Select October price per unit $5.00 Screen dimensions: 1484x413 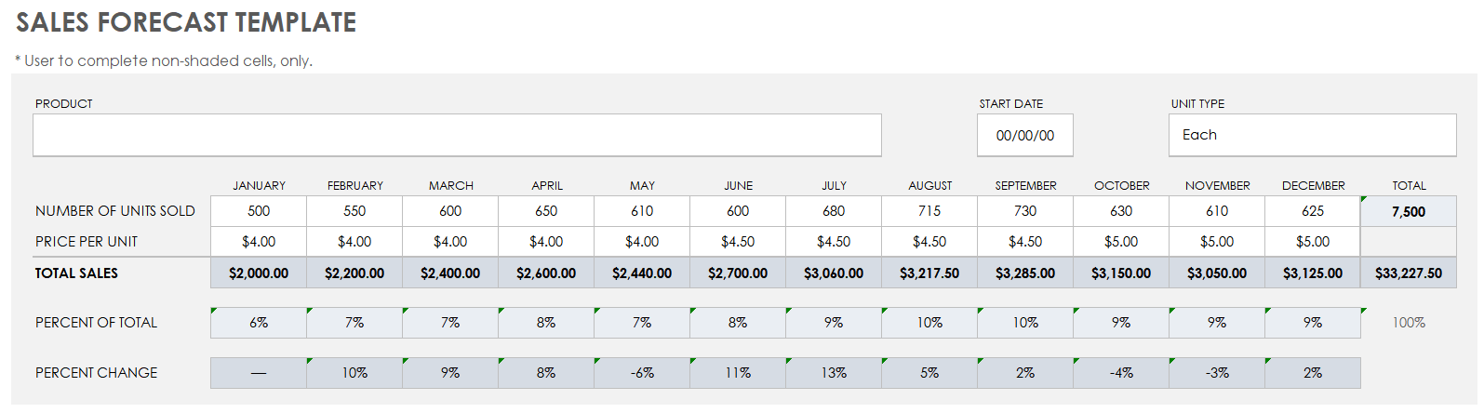tap(1121, 242)
